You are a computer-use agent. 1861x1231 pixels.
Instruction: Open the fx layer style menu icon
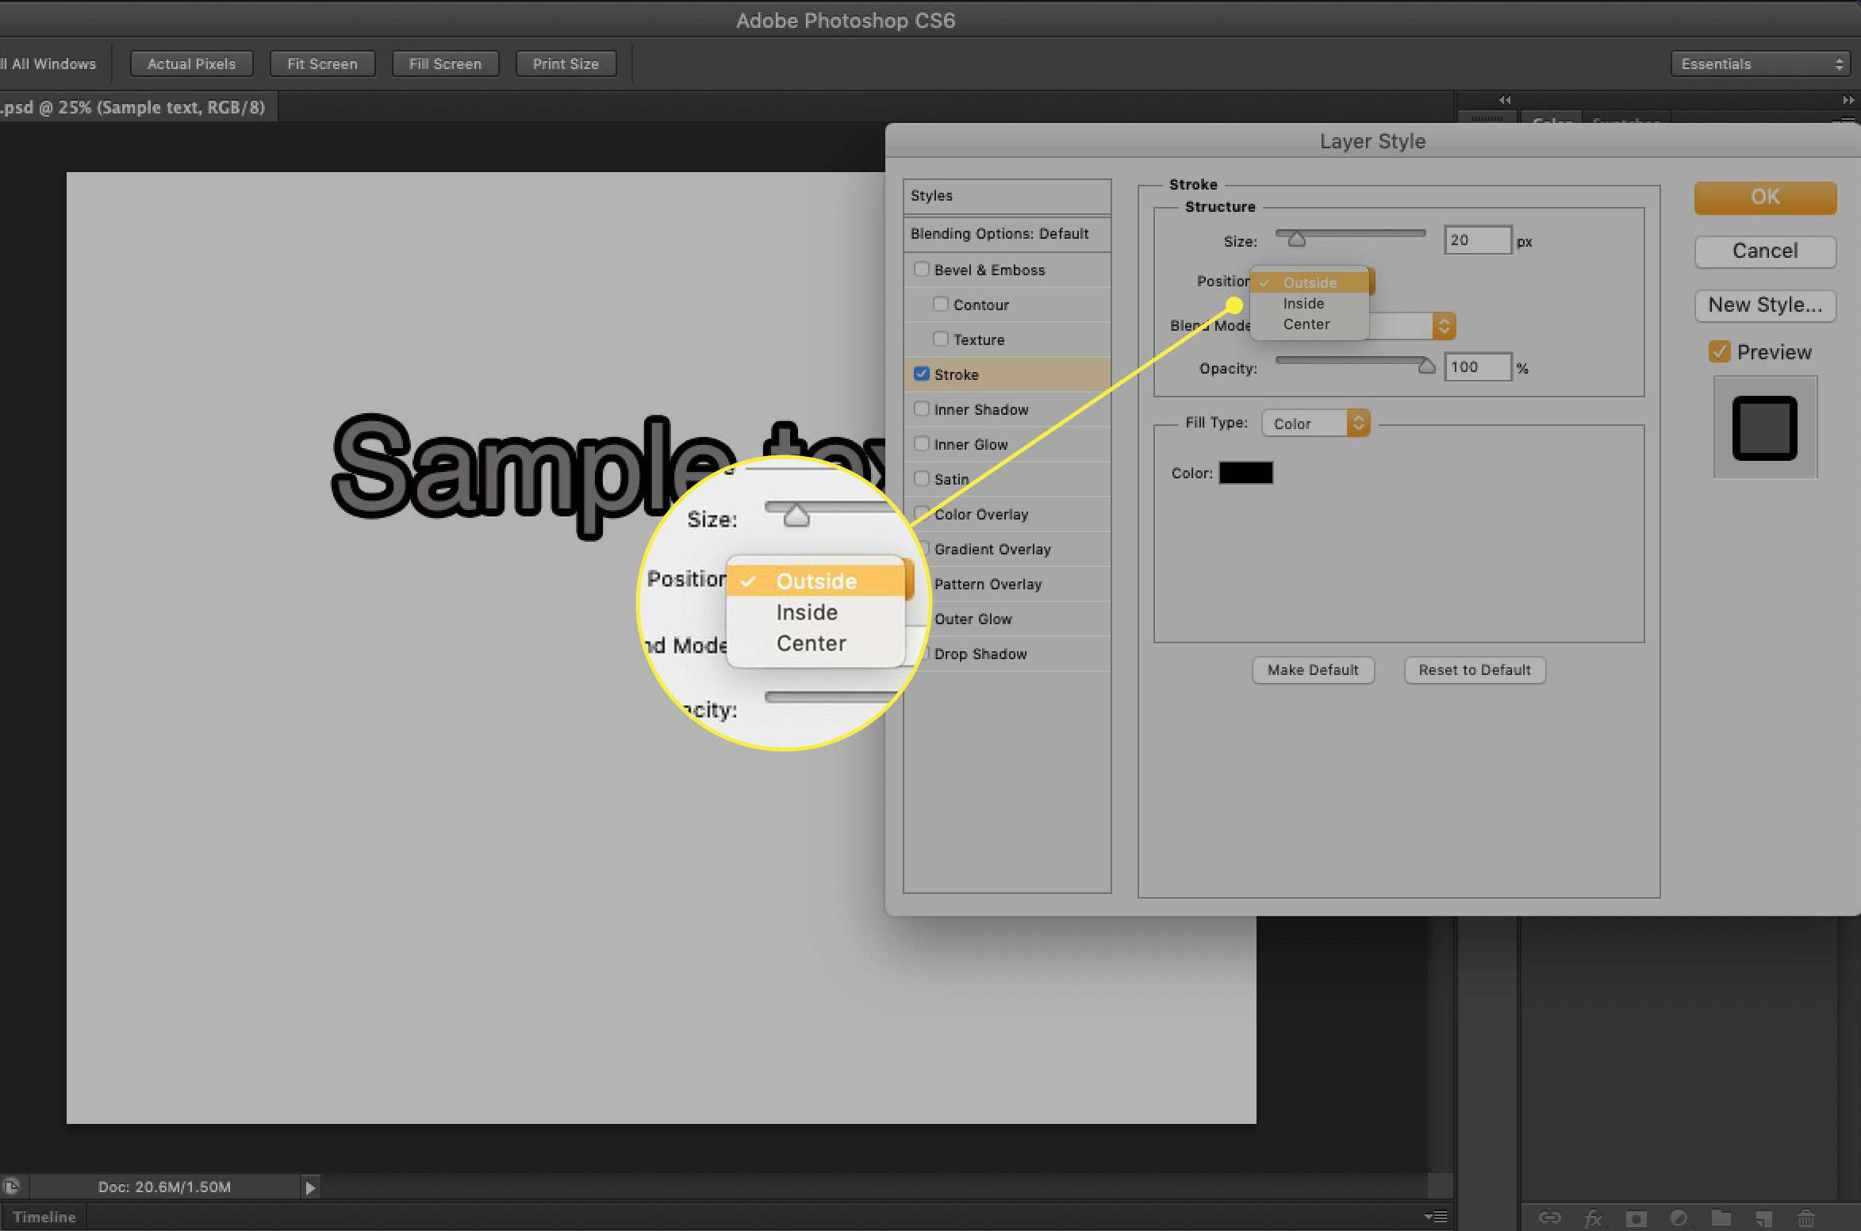coord(1593,1218)
